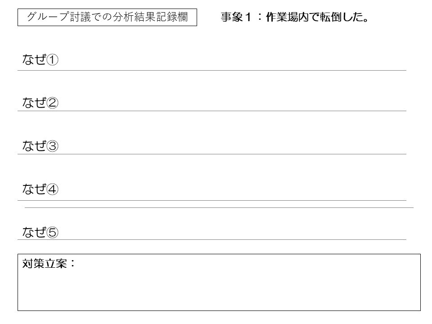
Task: Select the underline beneath なぜ②
Action: [211, 111]
